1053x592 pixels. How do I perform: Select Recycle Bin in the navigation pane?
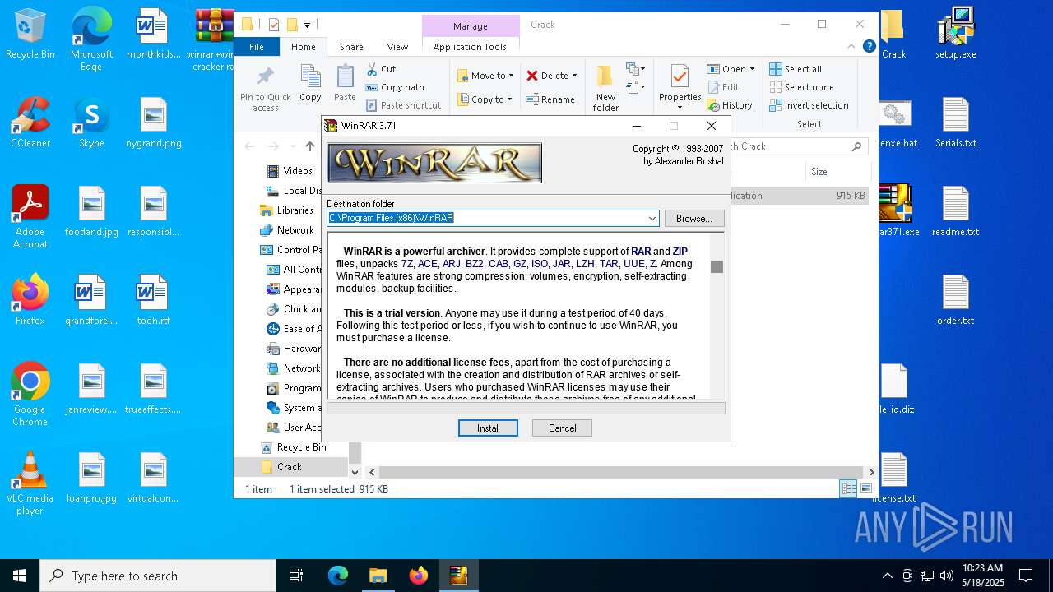click(301, 447)
